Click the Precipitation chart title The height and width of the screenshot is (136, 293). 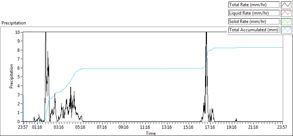14,23
